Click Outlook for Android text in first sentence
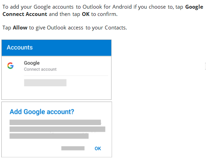Viewport: 206px width, 166px height. [107, 7]
